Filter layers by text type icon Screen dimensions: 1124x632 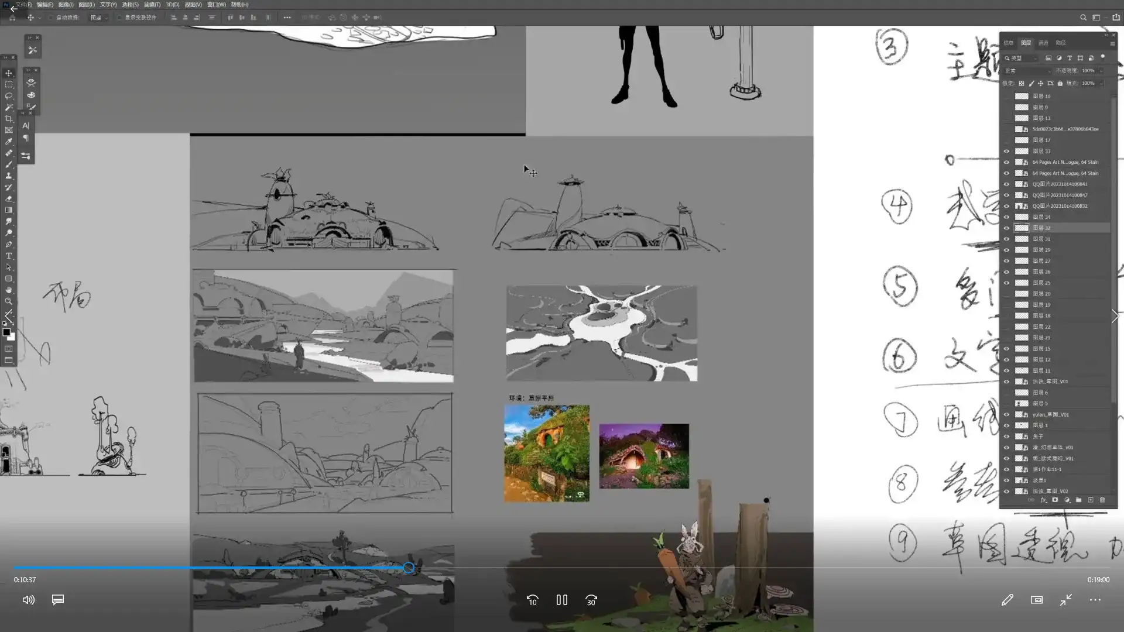(x=1070, y=58)
